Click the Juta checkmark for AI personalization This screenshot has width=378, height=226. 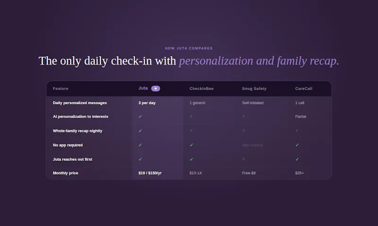pos(140,117)
